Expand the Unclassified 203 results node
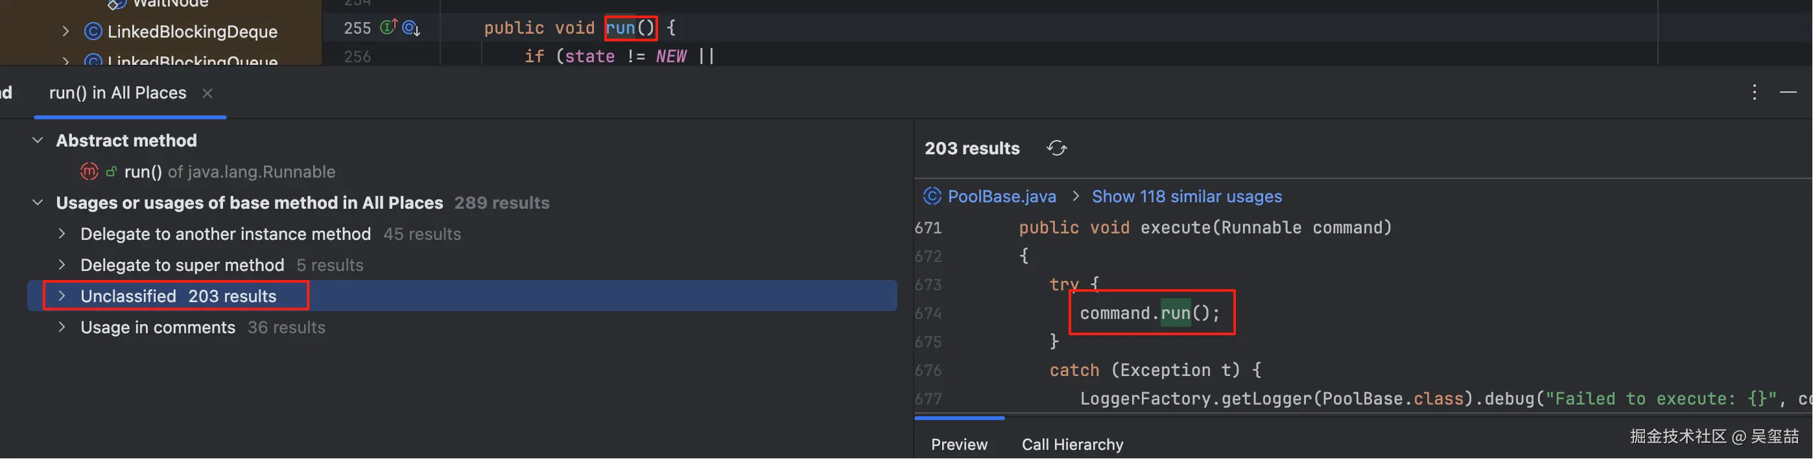 click(62, 296)
